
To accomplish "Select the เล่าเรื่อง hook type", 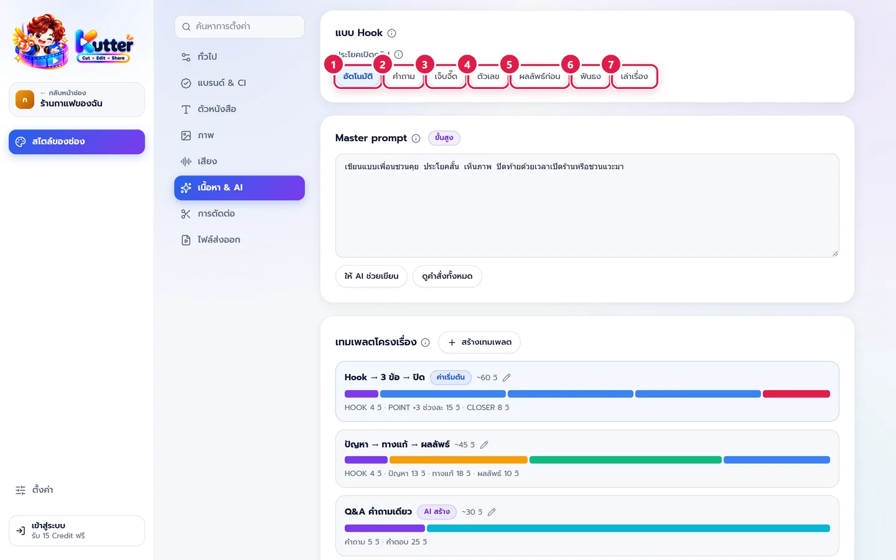I will click(635, 77).
